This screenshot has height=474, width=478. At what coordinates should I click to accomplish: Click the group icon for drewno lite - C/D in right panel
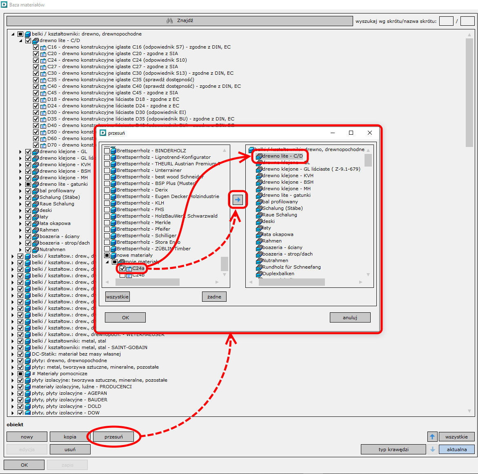(x=259, y=156)
